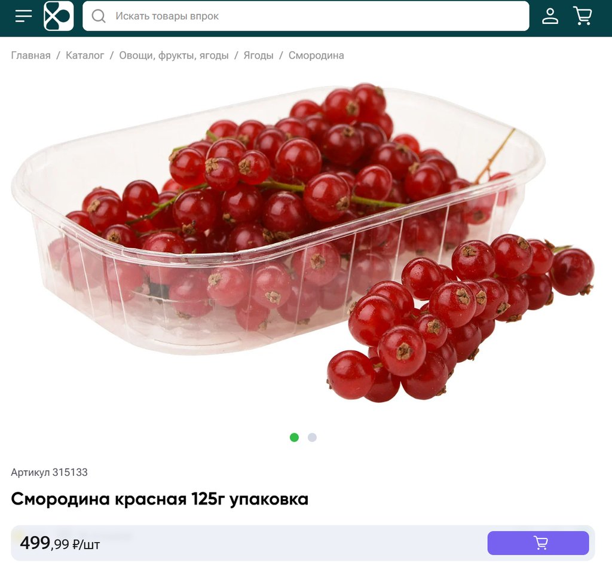The height and width of the screenshot is (563, 612).
Task: Navigate to 'Ягоды' breadcrumb
Action: click(258, 56)
